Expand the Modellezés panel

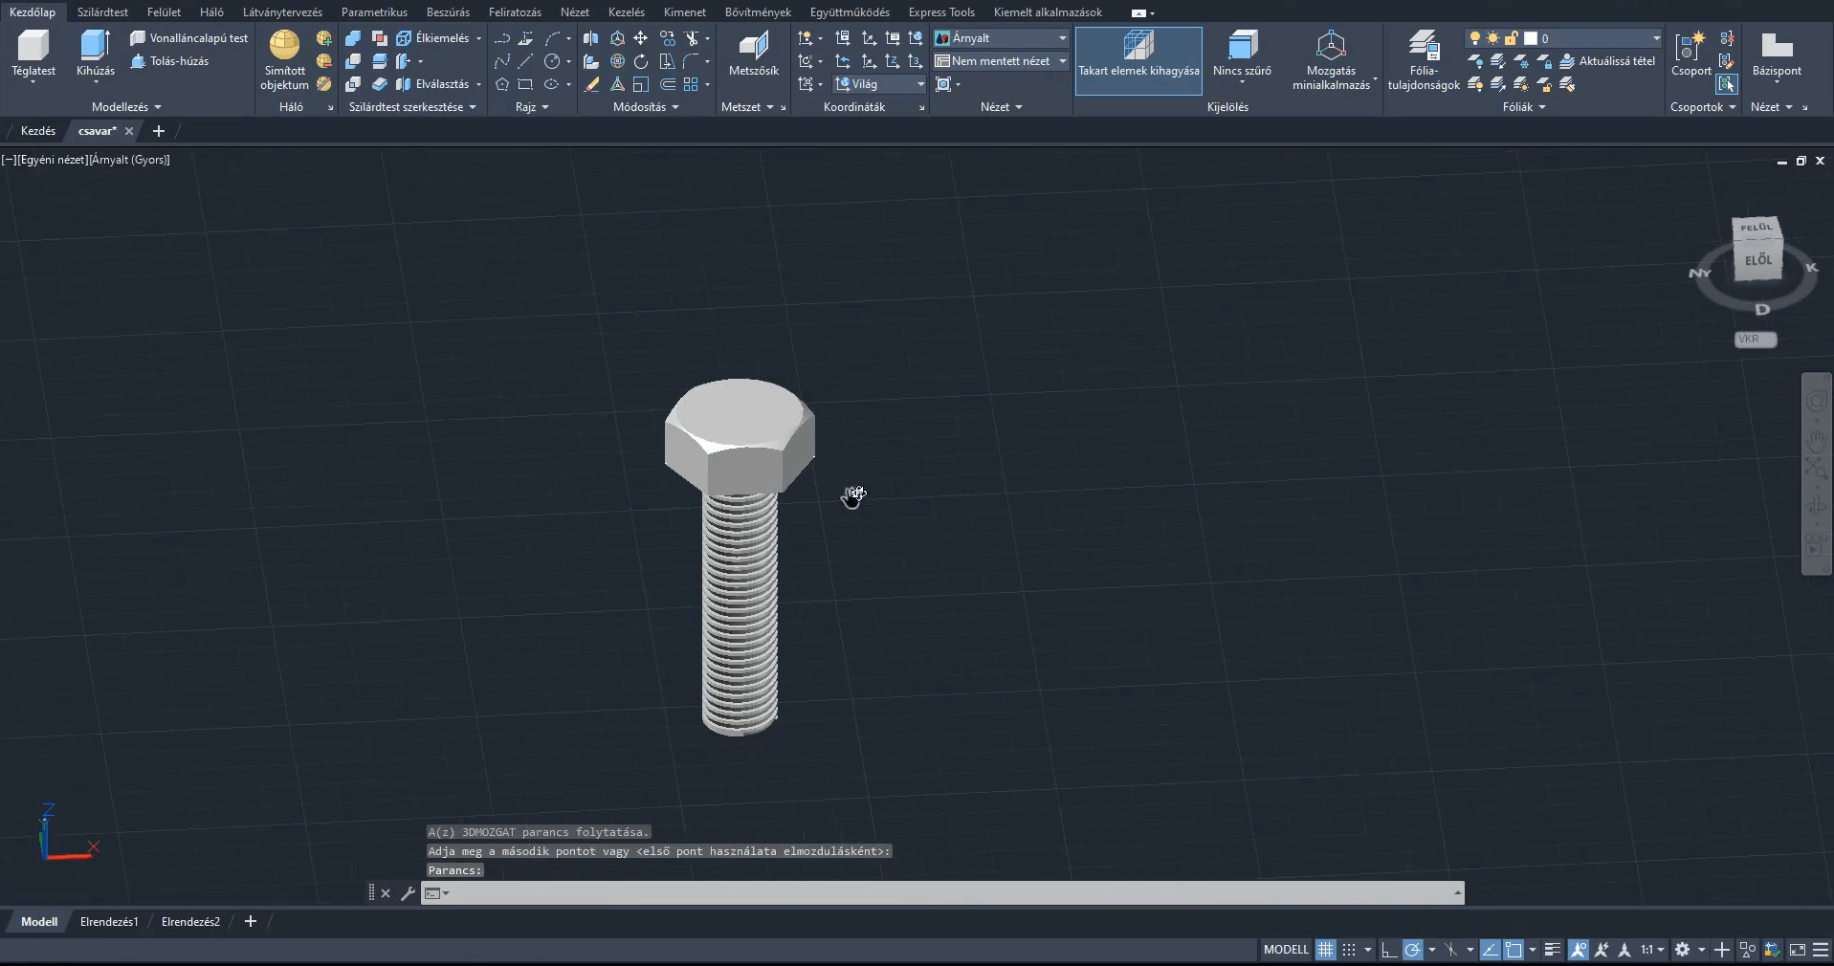126,107
